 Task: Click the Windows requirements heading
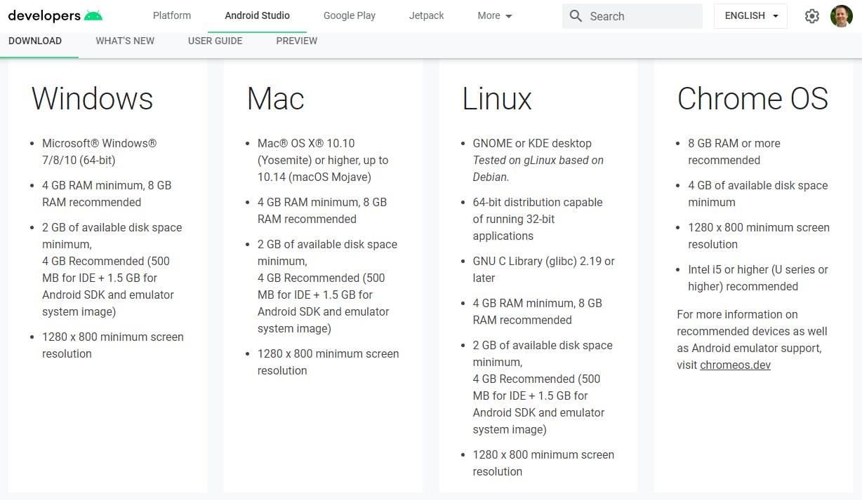[x=92, y=98]
